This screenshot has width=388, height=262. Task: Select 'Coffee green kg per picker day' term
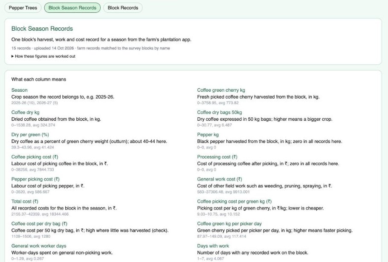point(229,224)
